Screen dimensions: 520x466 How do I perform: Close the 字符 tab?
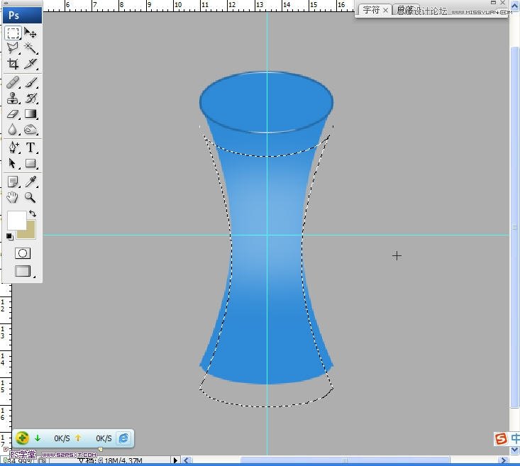tap(386, 11)
